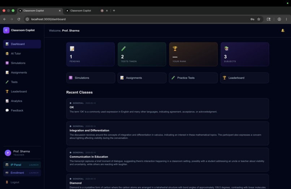Image resolution: width=291 pixels, height=189 pixels.
Task: Open the notification bell
Action: click(283, 30)
